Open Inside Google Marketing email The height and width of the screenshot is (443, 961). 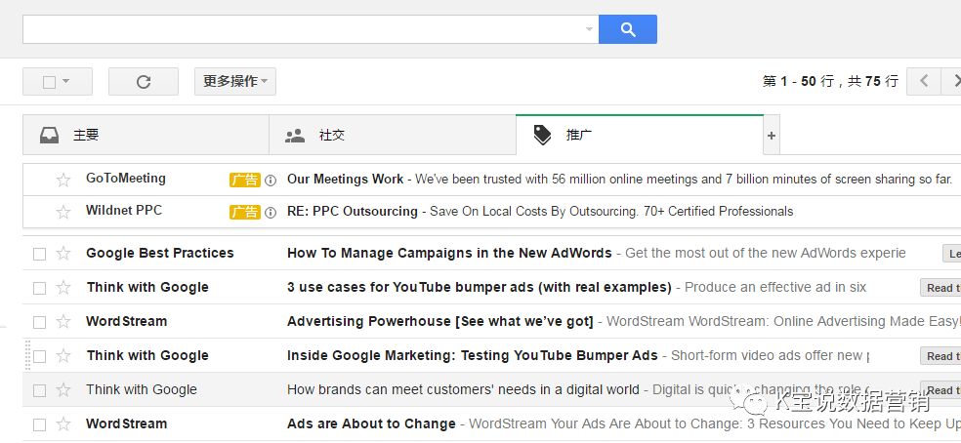click(x=472, y=356)
